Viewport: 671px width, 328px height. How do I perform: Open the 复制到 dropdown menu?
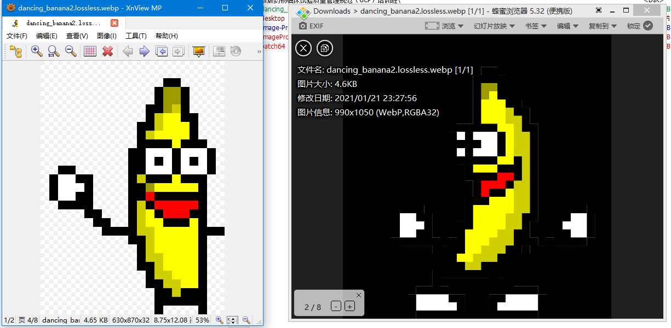[603, 26]
